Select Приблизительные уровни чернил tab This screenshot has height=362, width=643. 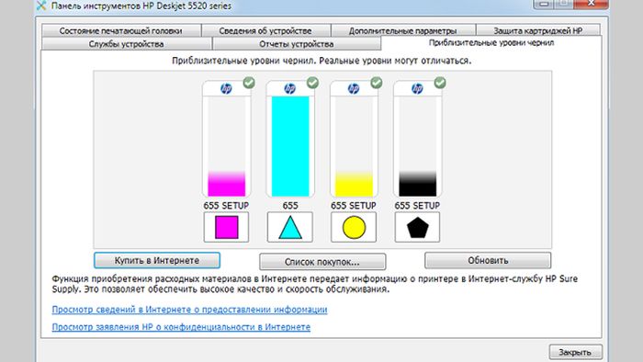tap(491, 42)
